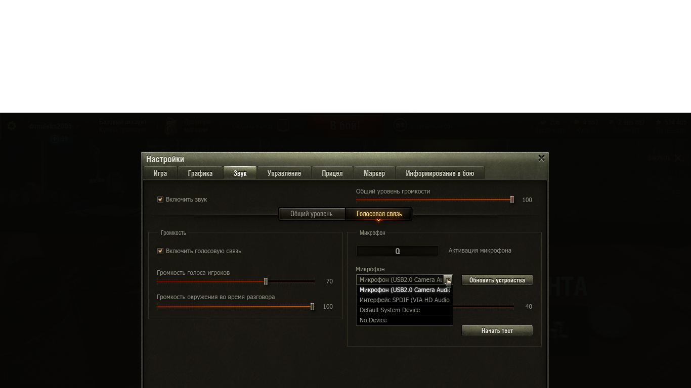This screenshot has width=691, height=388.
Task: Switch to the Игра tab
Action: [160, 173]
